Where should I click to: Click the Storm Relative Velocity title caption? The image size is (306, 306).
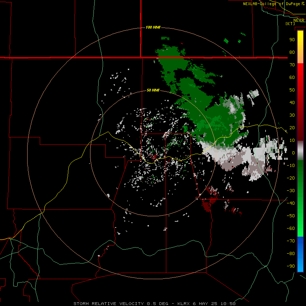(109, 304)
